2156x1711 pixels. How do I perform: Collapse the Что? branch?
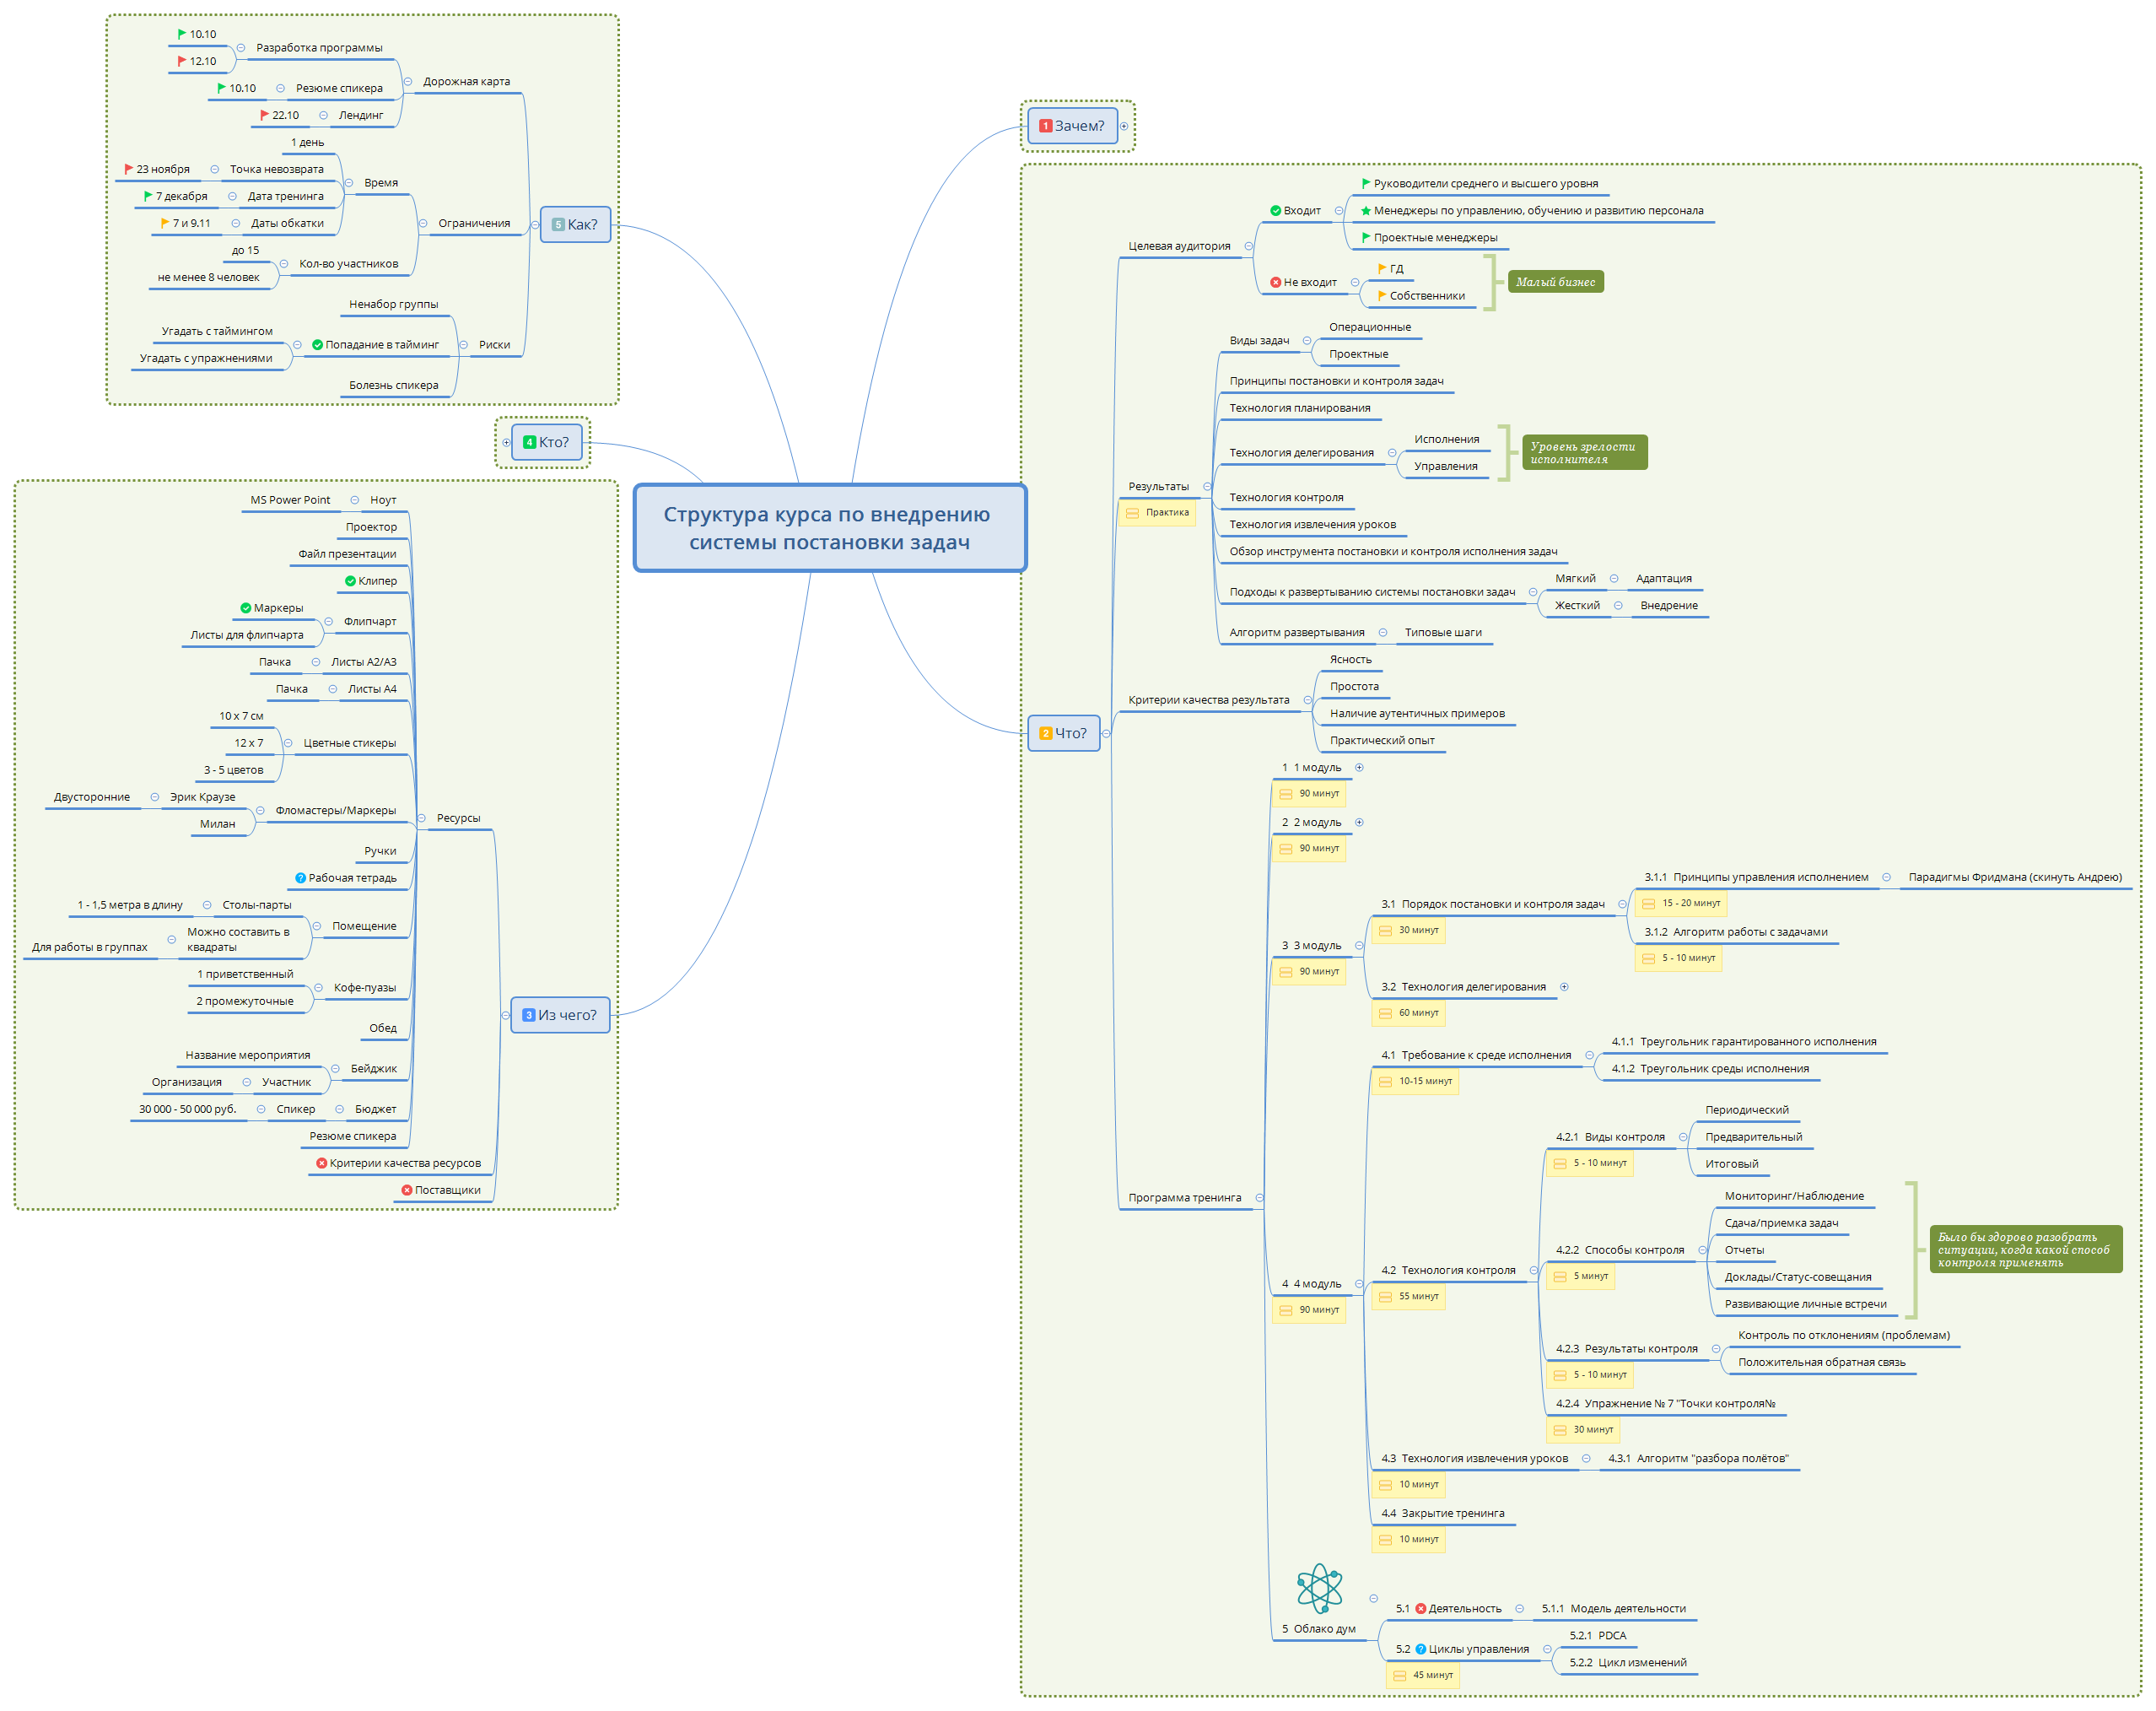click(x=1106, y=733)
